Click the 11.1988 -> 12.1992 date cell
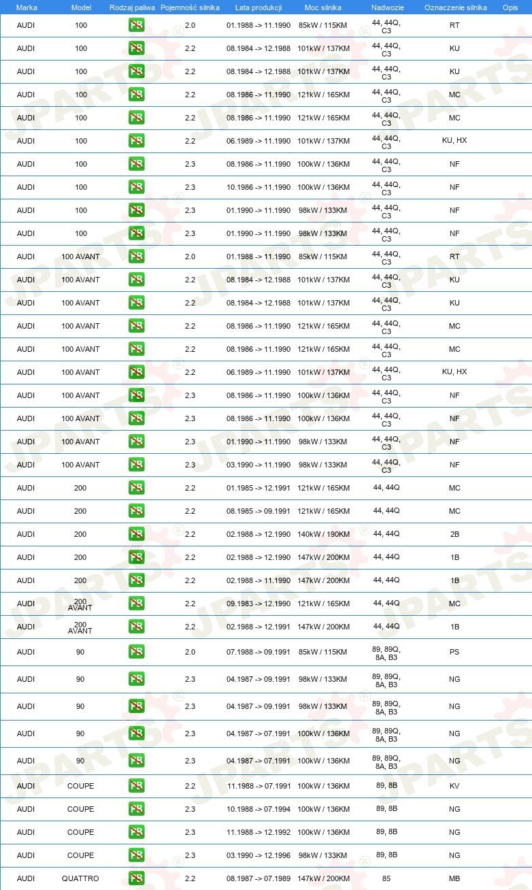This screenshot has height=890, width=532. 259,832
